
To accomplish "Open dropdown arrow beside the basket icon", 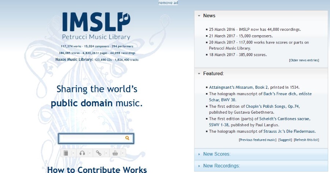I will (122, 153).
